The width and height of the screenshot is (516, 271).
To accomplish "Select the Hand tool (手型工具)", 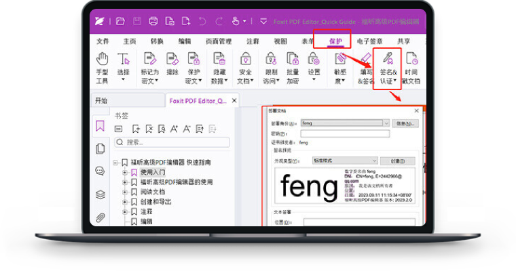I will [102, 66].
